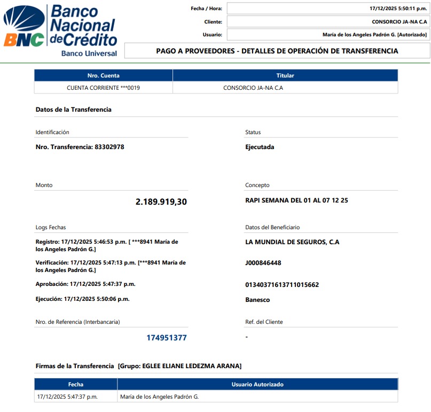Click the BNC Banco Nacional de Crédito logo
Image resolution: width=431 pixels, height=412 pixels.
point(60,30)
